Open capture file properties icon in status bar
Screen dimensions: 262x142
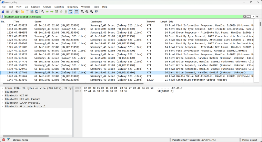coord(8,140)
